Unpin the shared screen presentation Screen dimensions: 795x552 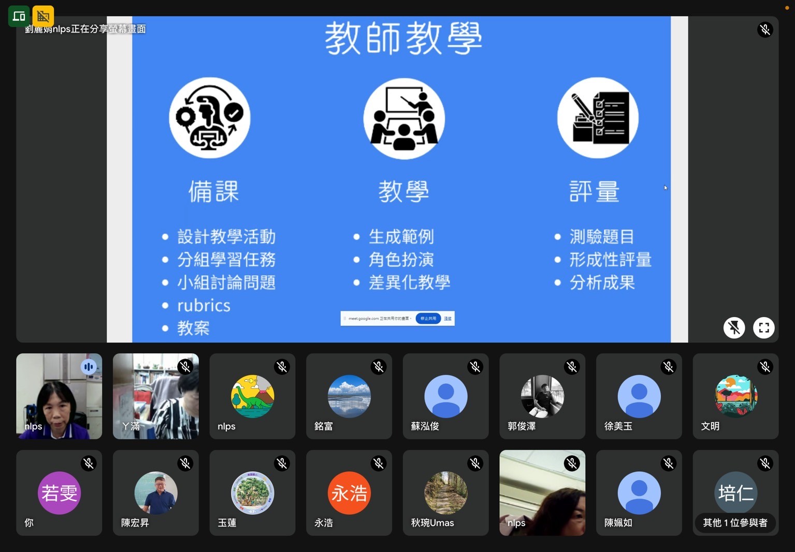734,327
